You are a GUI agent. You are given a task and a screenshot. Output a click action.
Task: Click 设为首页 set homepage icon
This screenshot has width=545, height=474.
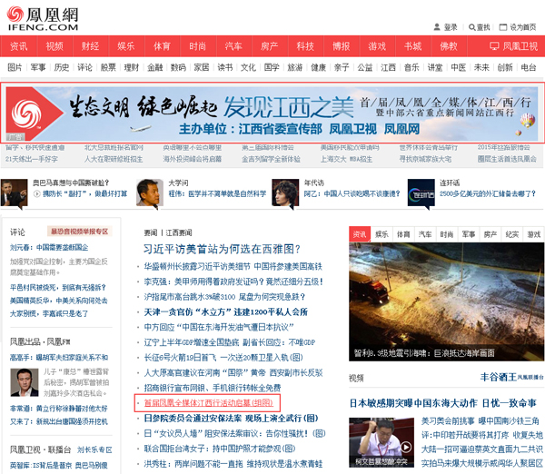pyautogui.click(x=503, y=27)
